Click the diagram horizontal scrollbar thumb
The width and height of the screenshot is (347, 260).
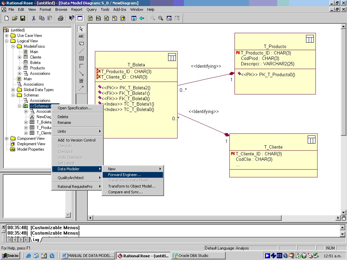(187, 218)
